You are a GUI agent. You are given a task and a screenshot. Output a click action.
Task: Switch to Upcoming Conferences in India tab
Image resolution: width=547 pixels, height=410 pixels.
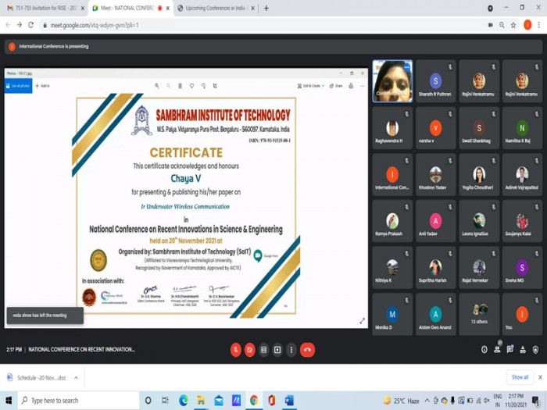[x=211, y=8]
